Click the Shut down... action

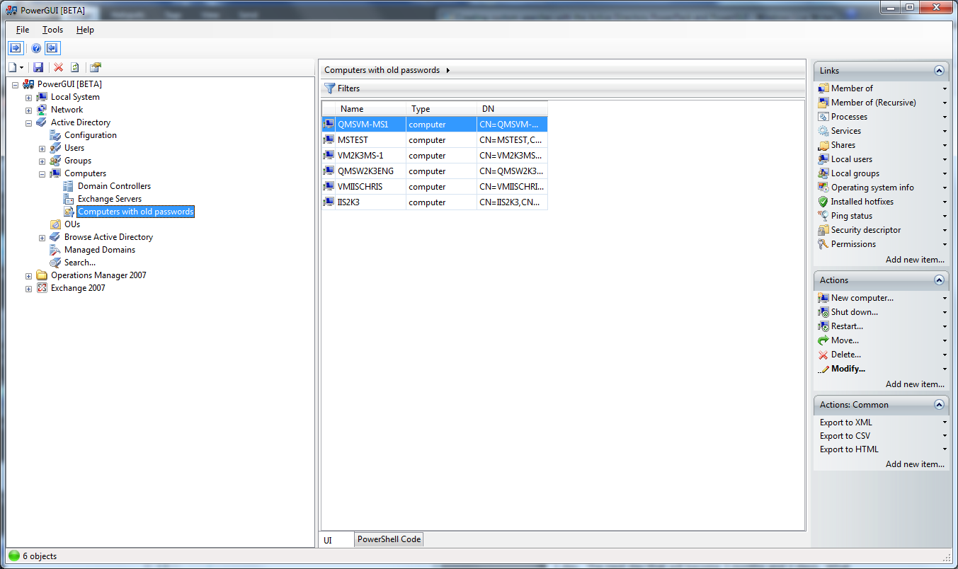coord(854,312)
